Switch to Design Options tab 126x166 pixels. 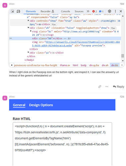click(41, 105)
